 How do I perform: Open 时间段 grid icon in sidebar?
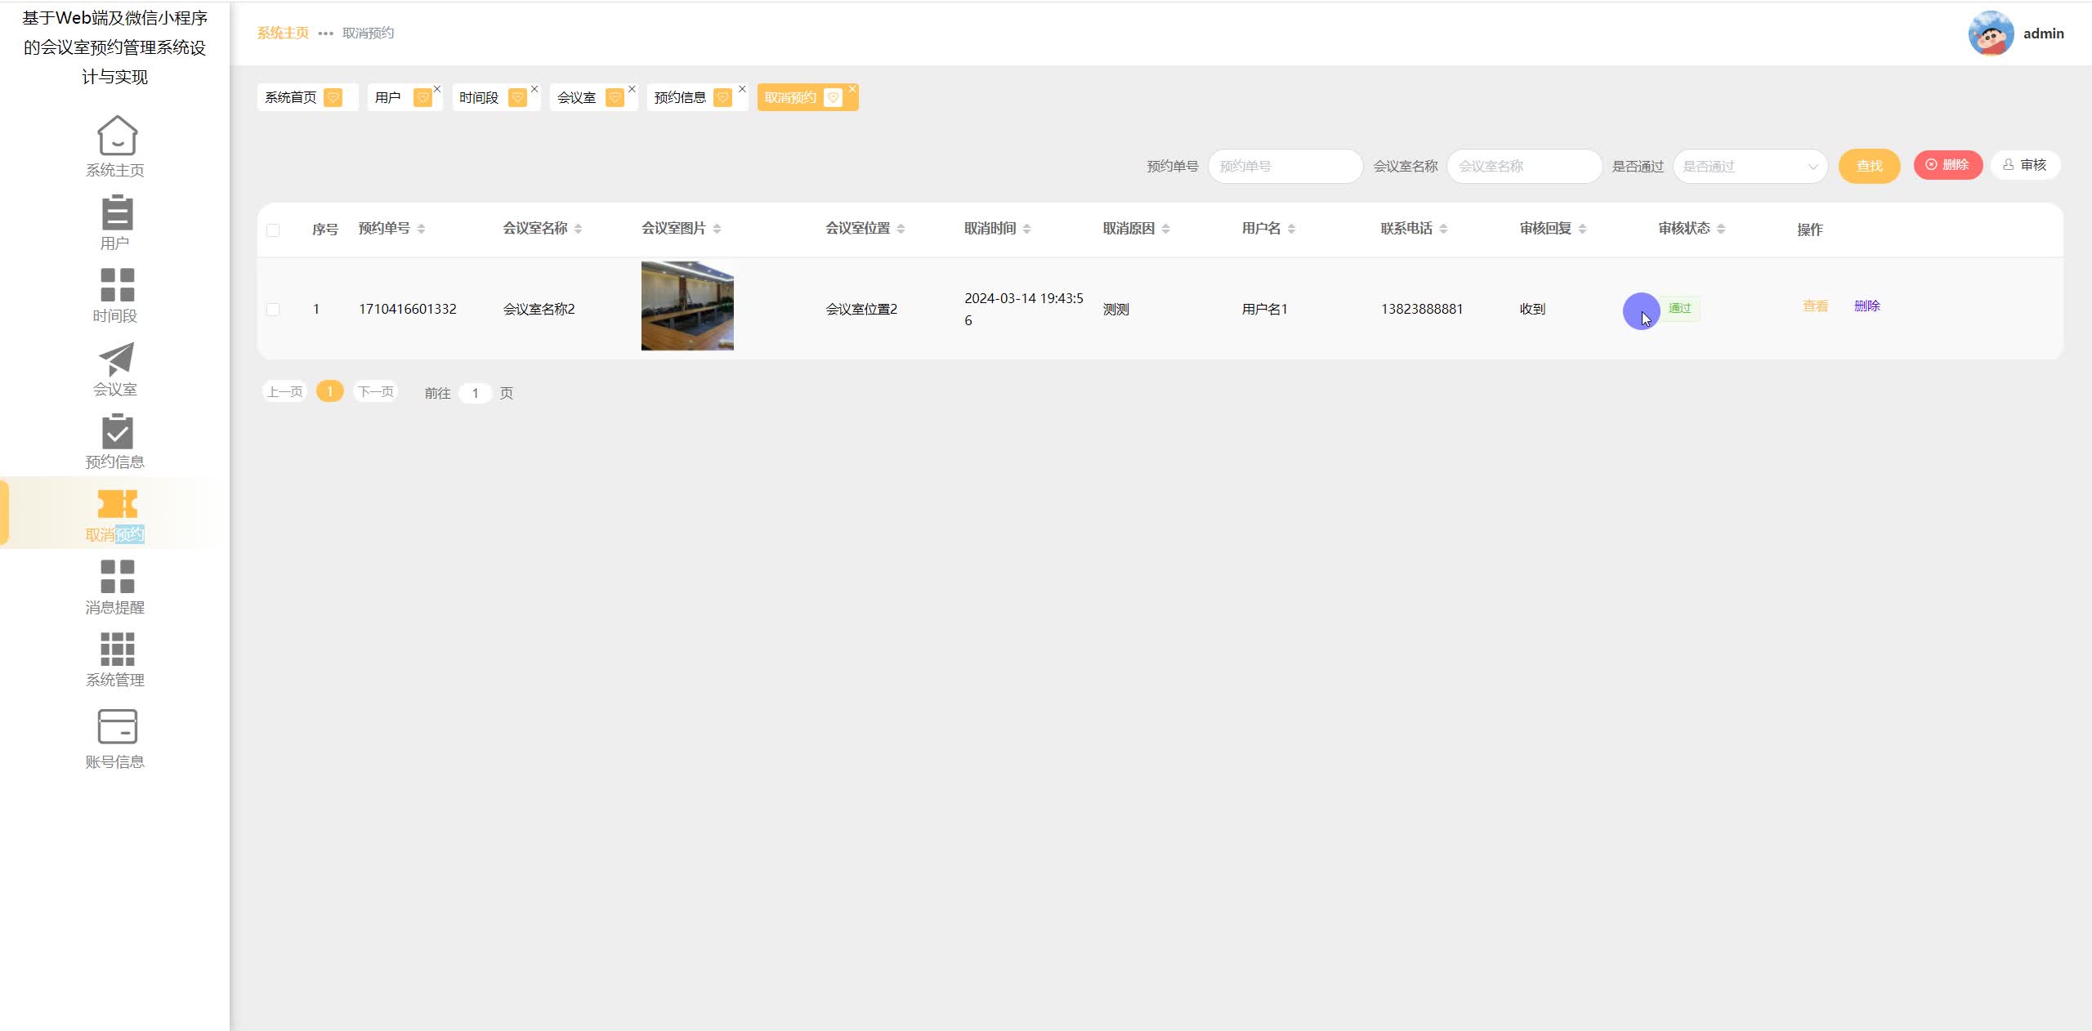(x=117, y=285)
